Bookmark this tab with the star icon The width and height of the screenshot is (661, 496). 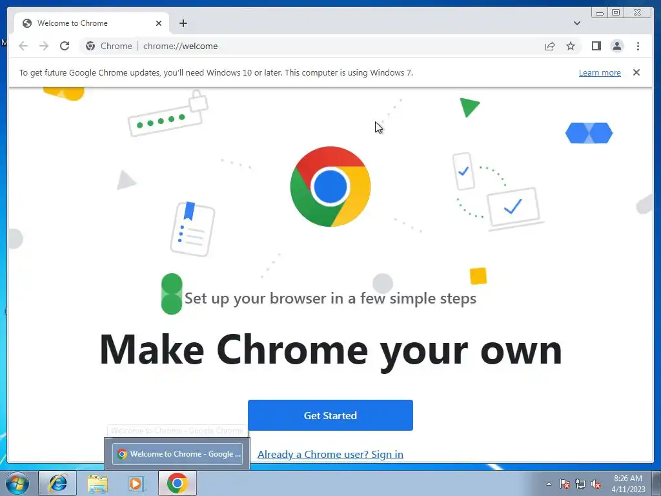571,46
